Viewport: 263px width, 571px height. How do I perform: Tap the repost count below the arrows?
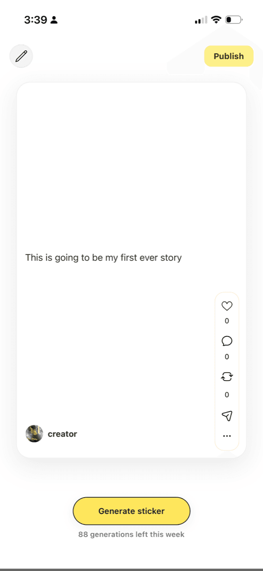(227, 395)
